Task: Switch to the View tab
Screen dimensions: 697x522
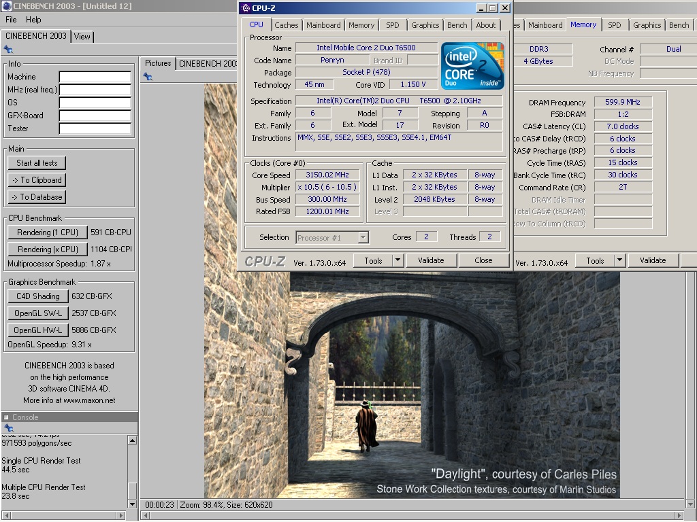Action: (82, 37)
